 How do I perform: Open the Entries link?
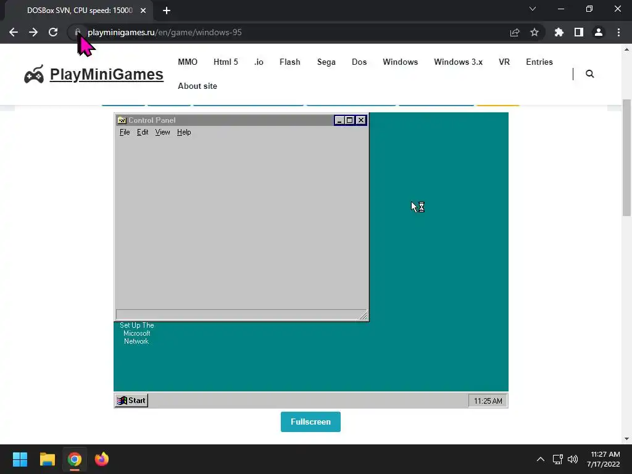[x=539, y=62]
